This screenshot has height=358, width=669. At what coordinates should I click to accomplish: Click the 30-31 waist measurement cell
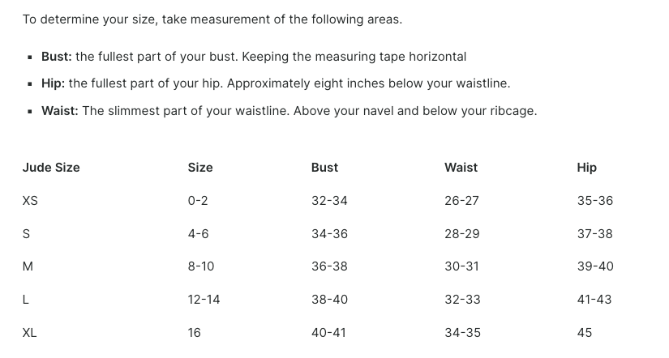click(x=461, y=266)
